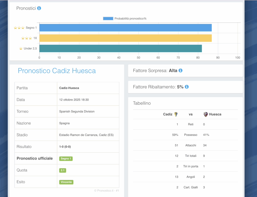Screen dimensions: 257x197
Task: Click the teal Under 2,5 chart bar
Action: click(120, 48)
